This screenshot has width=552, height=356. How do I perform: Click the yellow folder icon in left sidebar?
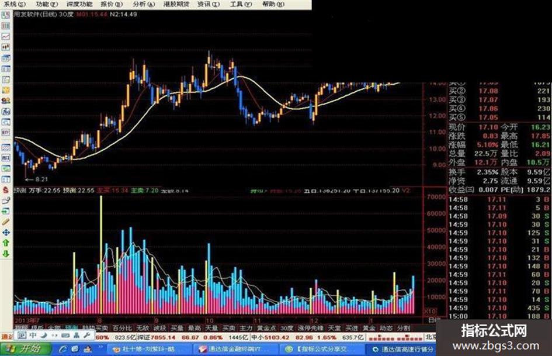(x=6, y=90)
